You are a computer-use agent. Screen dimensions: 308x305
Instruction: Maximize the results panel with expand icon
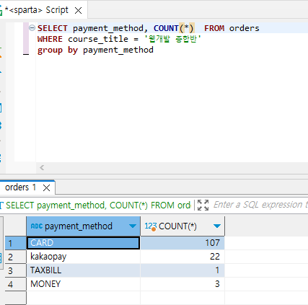click(x=203, y=205)
